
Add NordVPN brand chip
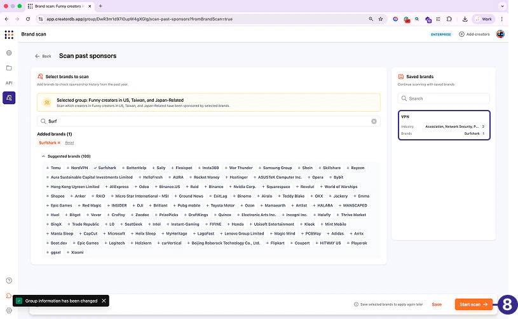pyautogui.click(x=77, y=168)
